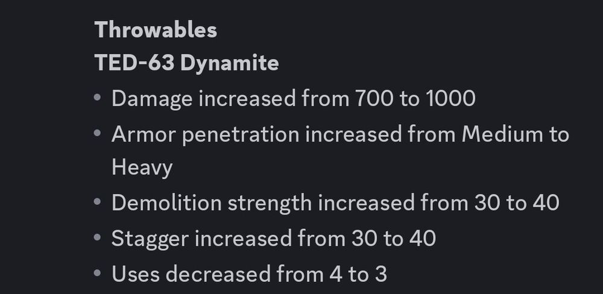Screen dimensions: 603x294
Task: Click the words Armor penetration
Action: coord(206,136)
